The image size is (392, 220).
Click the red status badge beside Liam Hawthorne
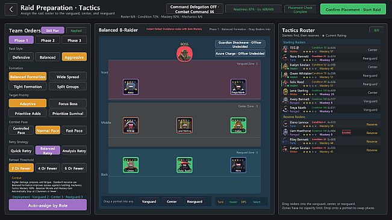(x=346, y=132)
